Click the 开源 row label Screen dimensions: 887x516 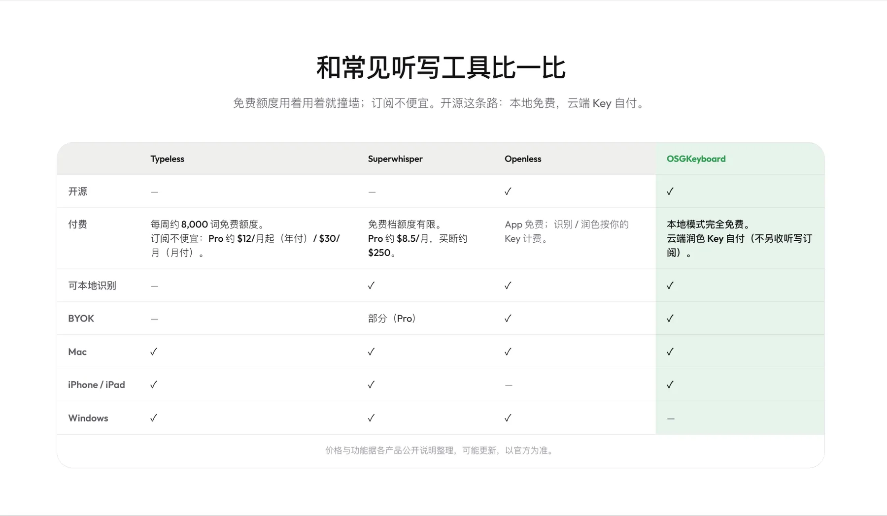77,192
